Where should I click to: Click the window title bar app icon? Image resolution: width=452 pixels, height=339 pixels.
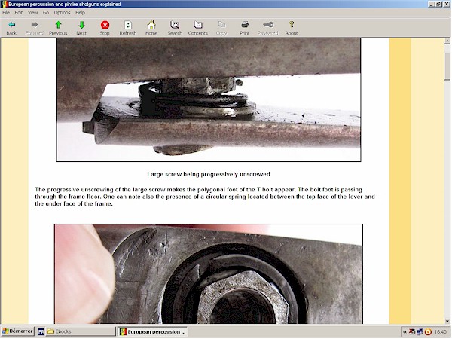click(x=4, y=4)
